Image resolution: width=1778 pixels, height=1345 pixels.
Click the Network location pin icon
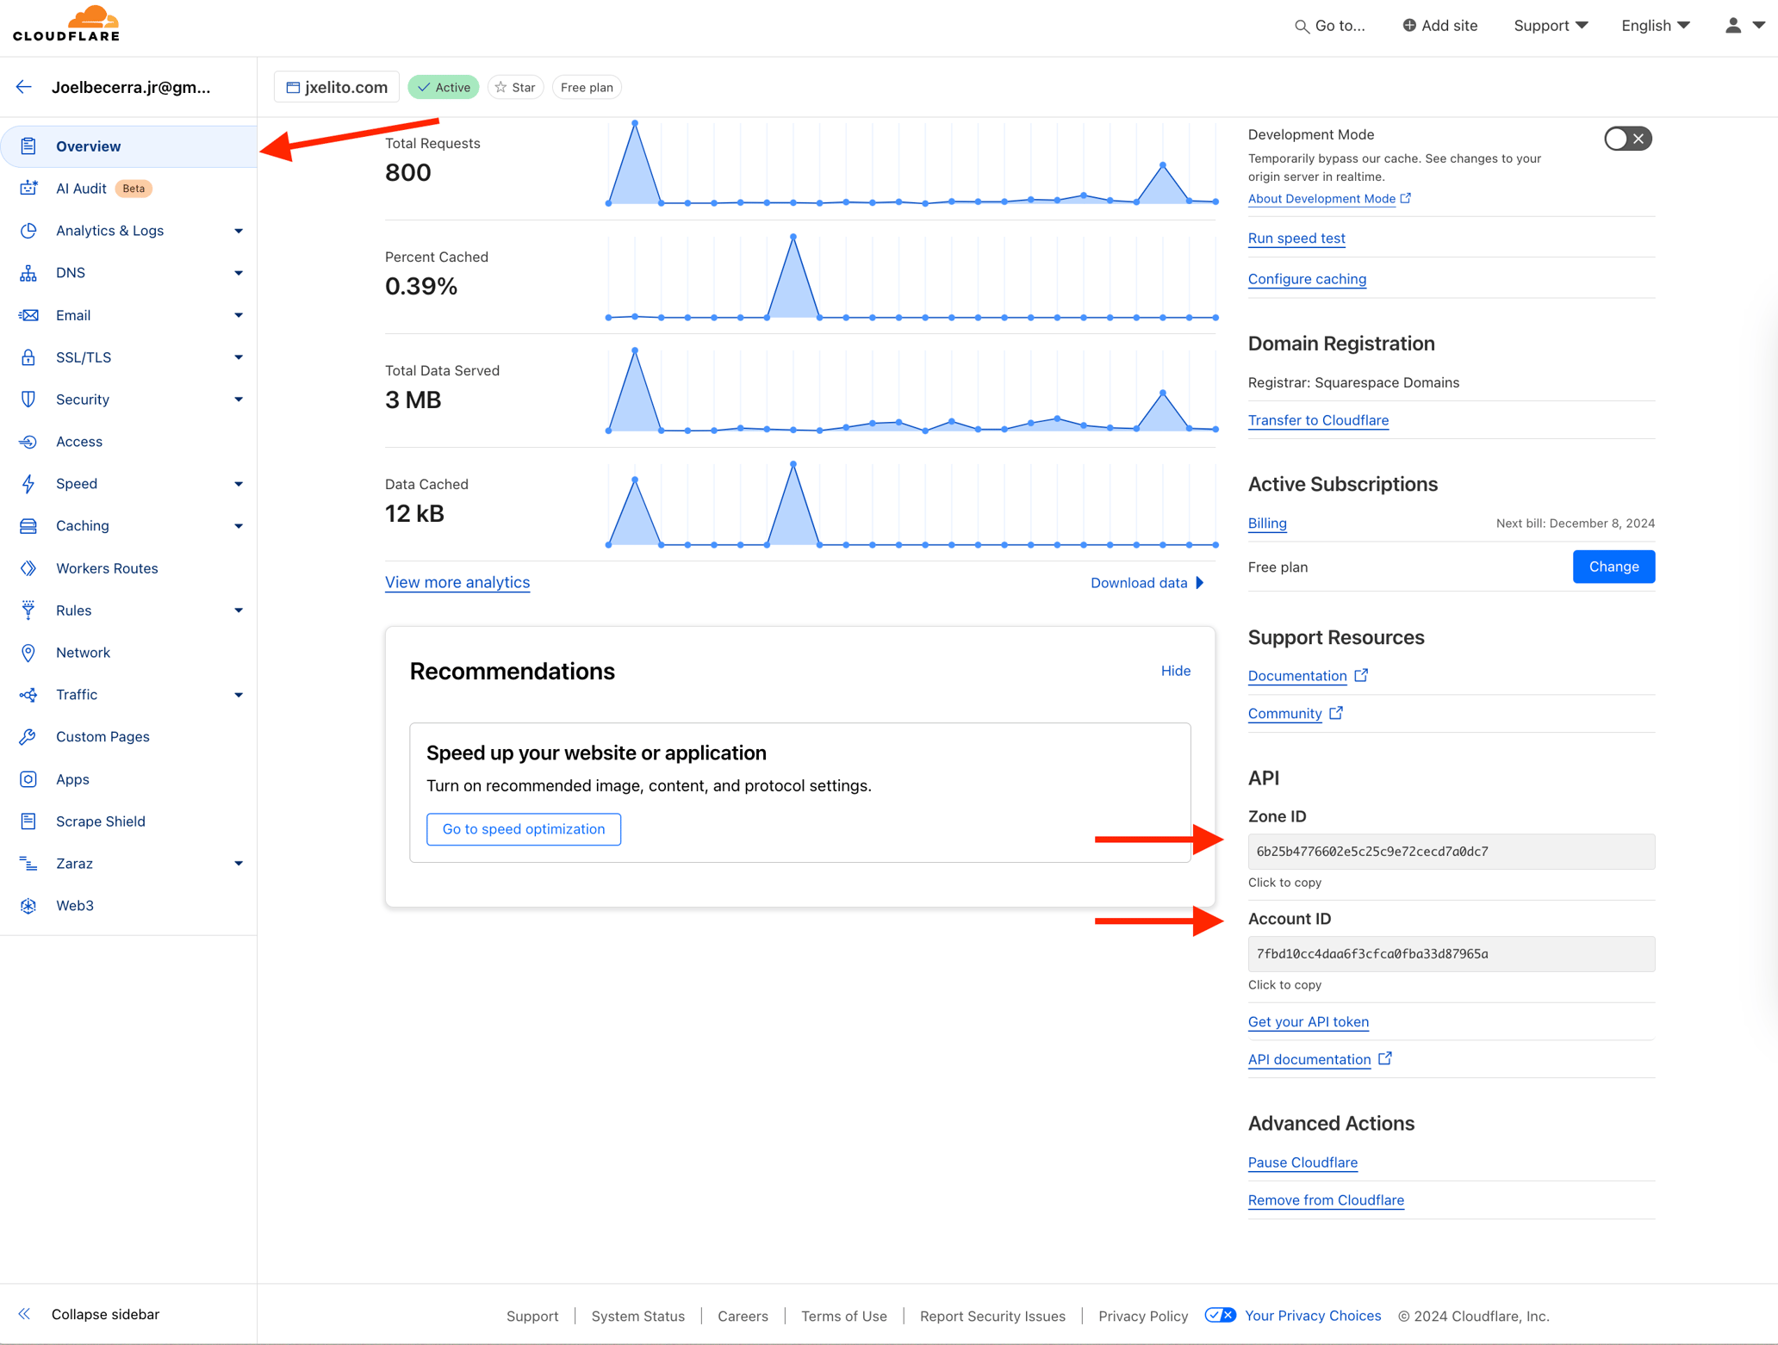[28, 653]
